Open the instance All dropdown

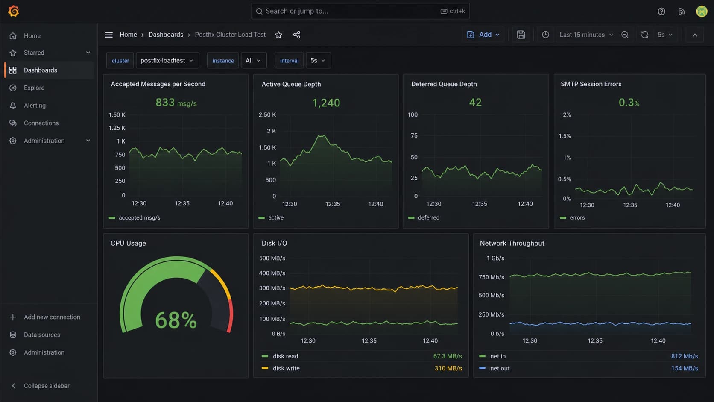click(x=254, y=61)
